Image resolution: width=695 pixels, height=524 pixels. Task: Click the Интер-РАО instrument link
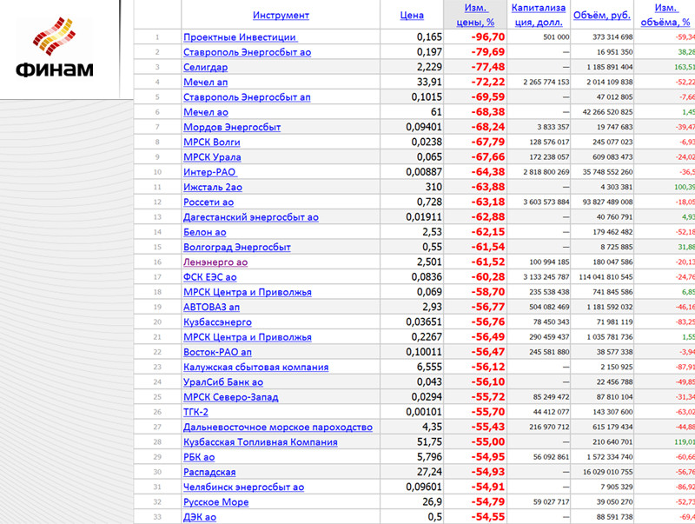coord(210,172)
